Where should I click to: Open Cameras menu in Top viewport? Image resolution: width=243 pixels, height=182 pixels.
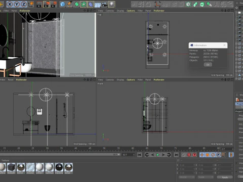pos(110,11)
